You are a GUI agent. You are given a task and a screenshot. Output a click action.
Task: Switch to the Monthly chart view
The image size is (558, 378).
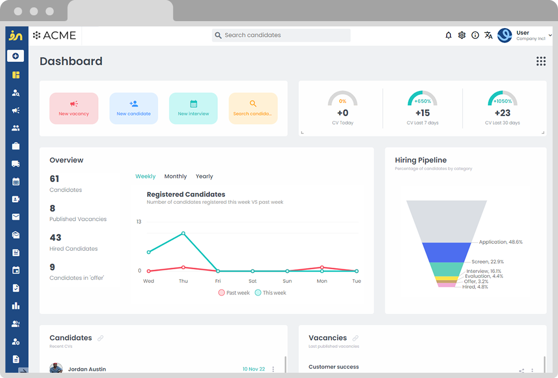point(175,176)
